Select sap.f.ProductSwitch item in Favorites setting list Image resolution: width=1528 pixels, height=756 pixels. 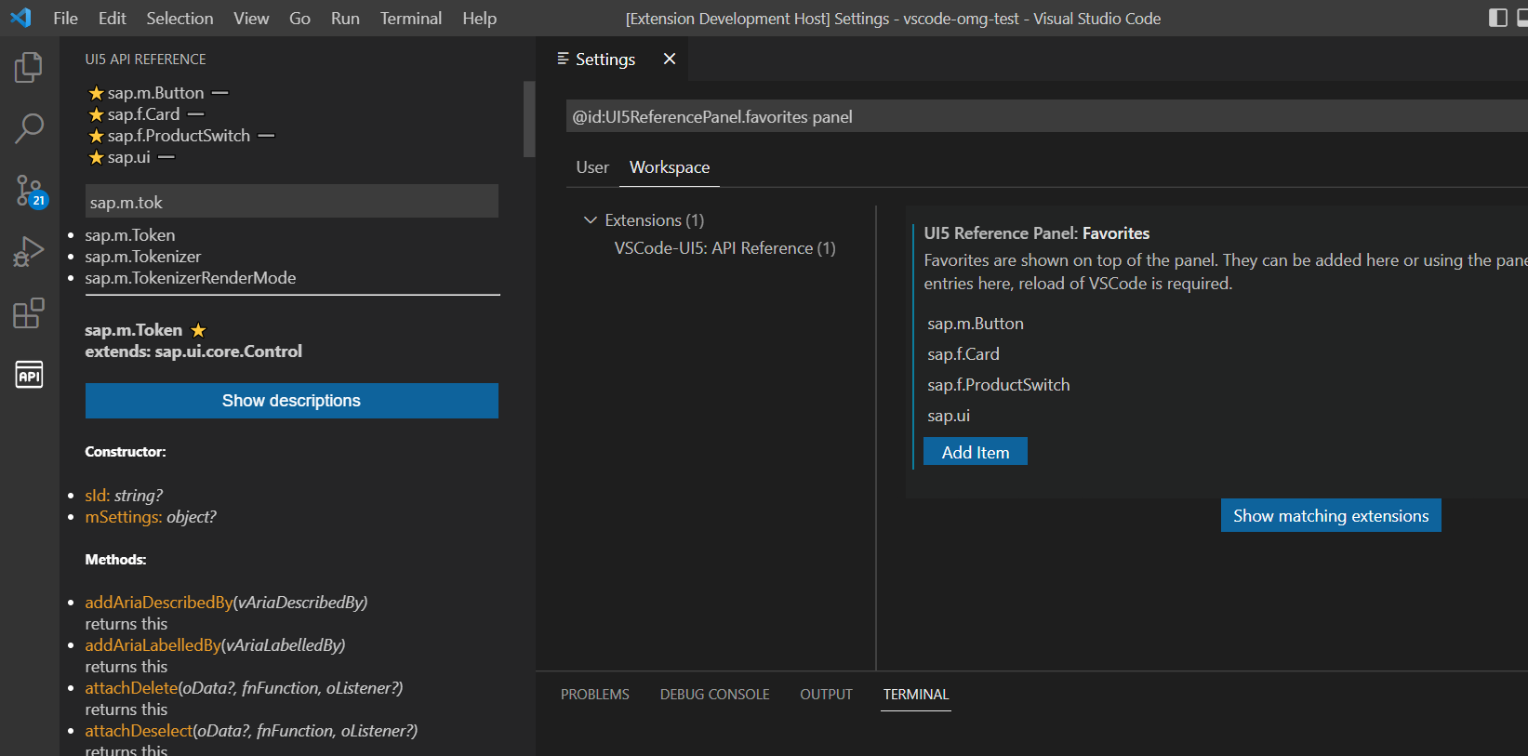[x=999, y=385]
